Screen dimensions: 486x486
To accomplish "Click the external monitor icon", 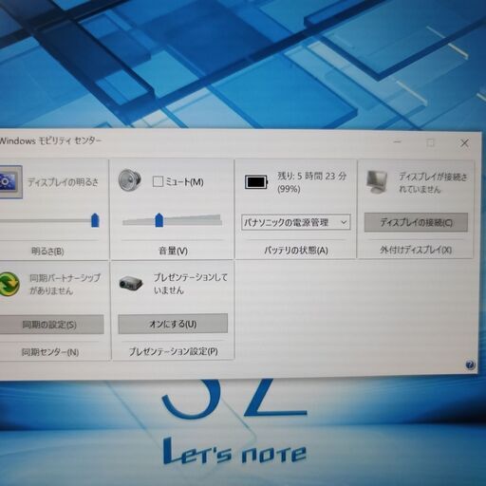I will tap(377, 181).
